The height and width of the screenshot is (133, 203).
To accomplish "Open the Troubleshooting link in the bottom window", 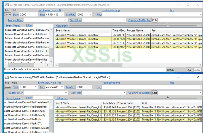I will tap(111, 83).
